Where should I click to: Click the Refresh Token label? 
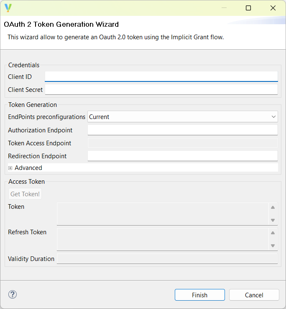[27, 232]
